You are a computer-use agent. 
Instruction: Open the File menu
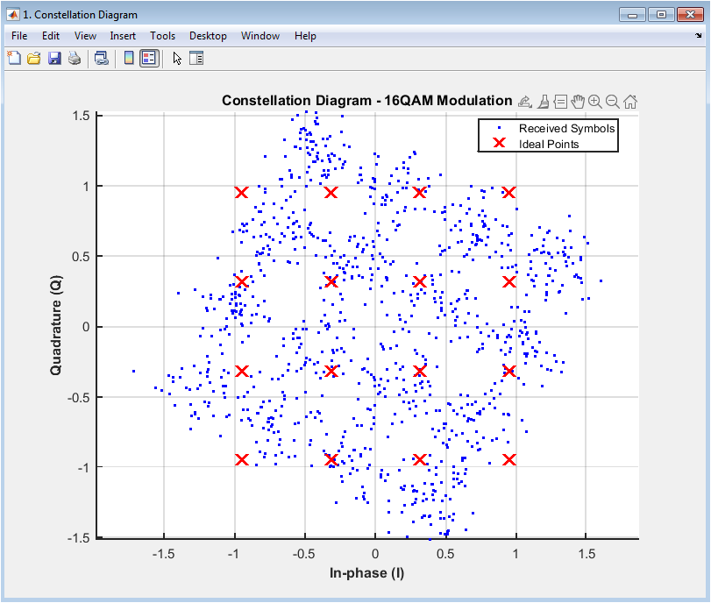(19, 36)
